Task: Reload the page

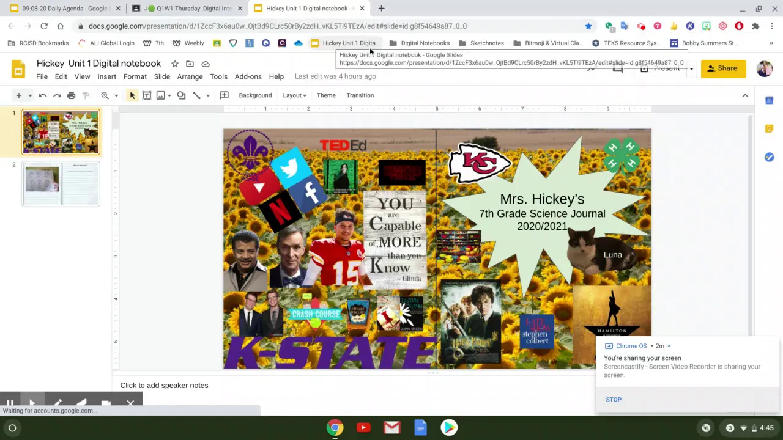Action: click(44, 26)
